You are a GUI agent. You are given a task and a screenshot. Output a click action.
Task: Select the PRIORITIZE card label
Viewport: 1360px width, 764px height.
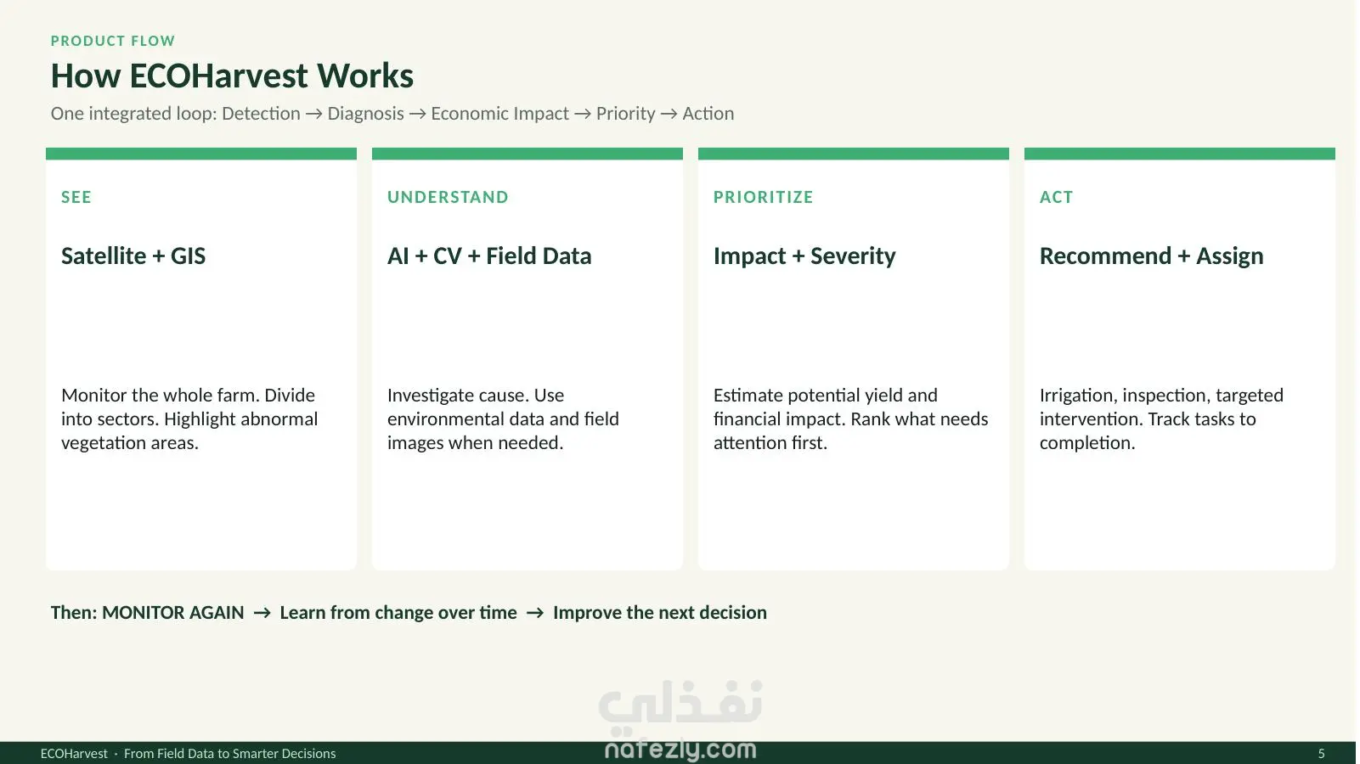[x=764, y=197]
